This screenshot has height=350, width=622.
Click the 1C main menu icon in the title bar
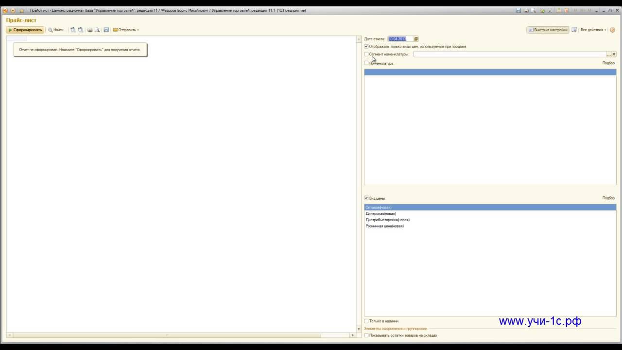click(5, 10)
